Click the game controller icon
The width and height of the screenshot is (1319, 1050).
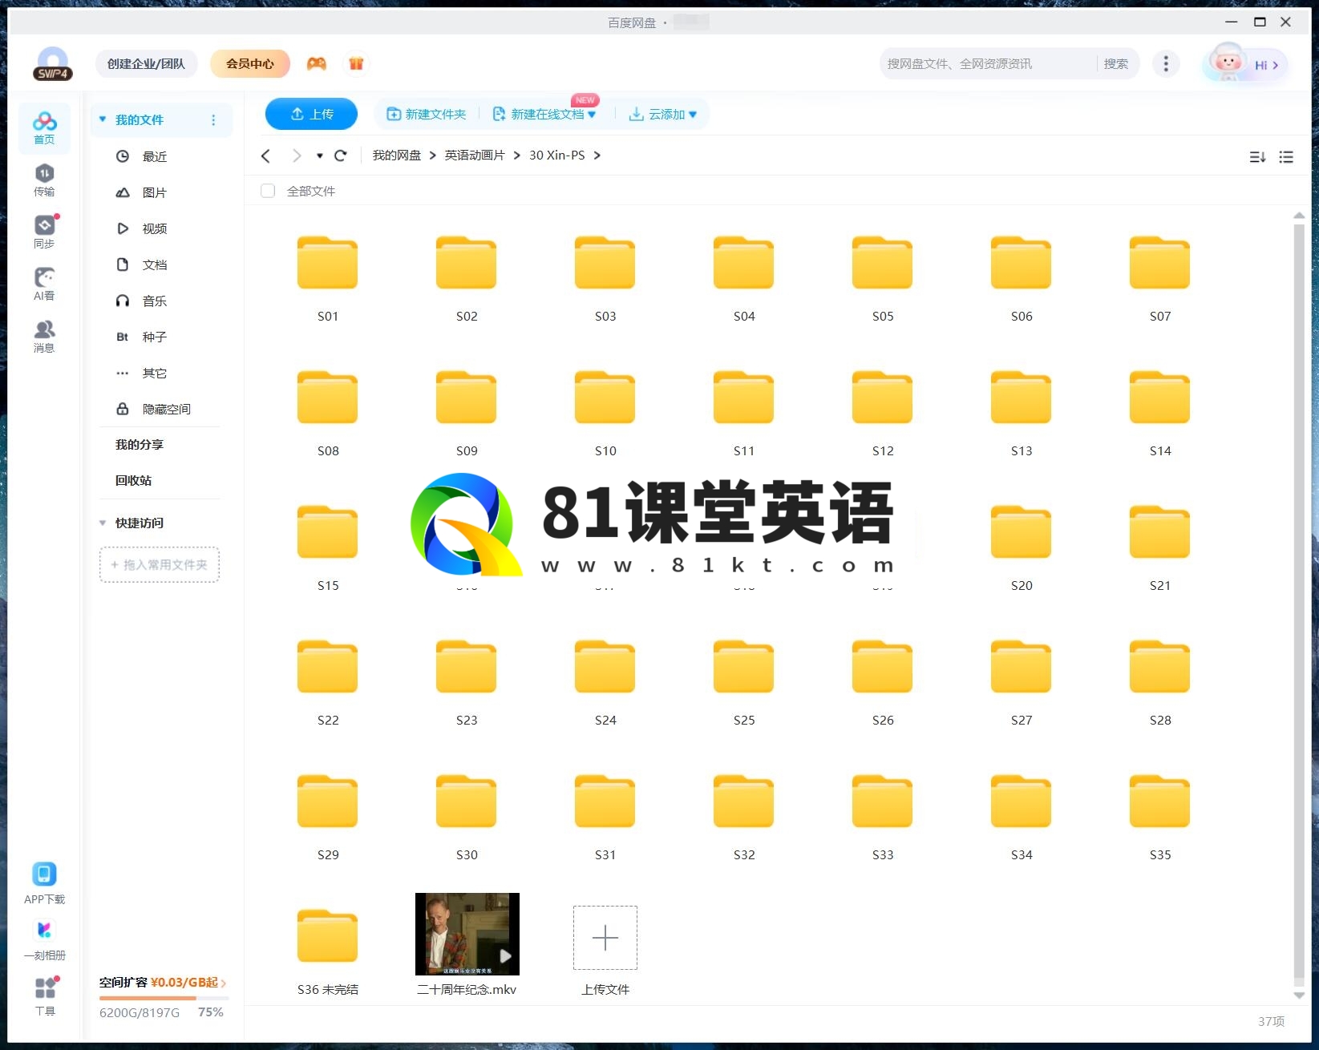click(317, 63)
